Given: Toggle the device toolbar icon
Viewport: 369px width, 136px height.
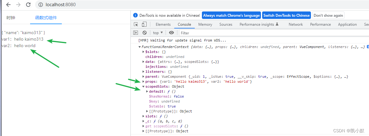Looking at the screenshot, I should [144, 24].
